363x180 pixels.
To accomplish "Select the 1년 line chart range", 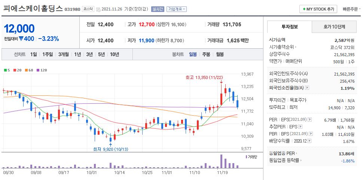I will click(x=77, y=54).
